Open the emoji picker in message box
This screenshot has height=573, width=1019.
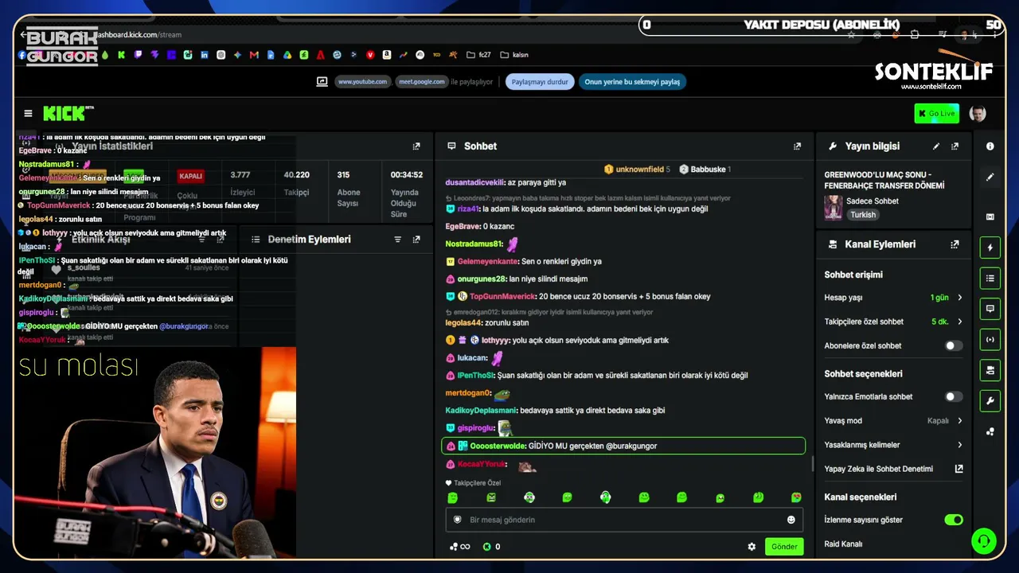[791, 520]
